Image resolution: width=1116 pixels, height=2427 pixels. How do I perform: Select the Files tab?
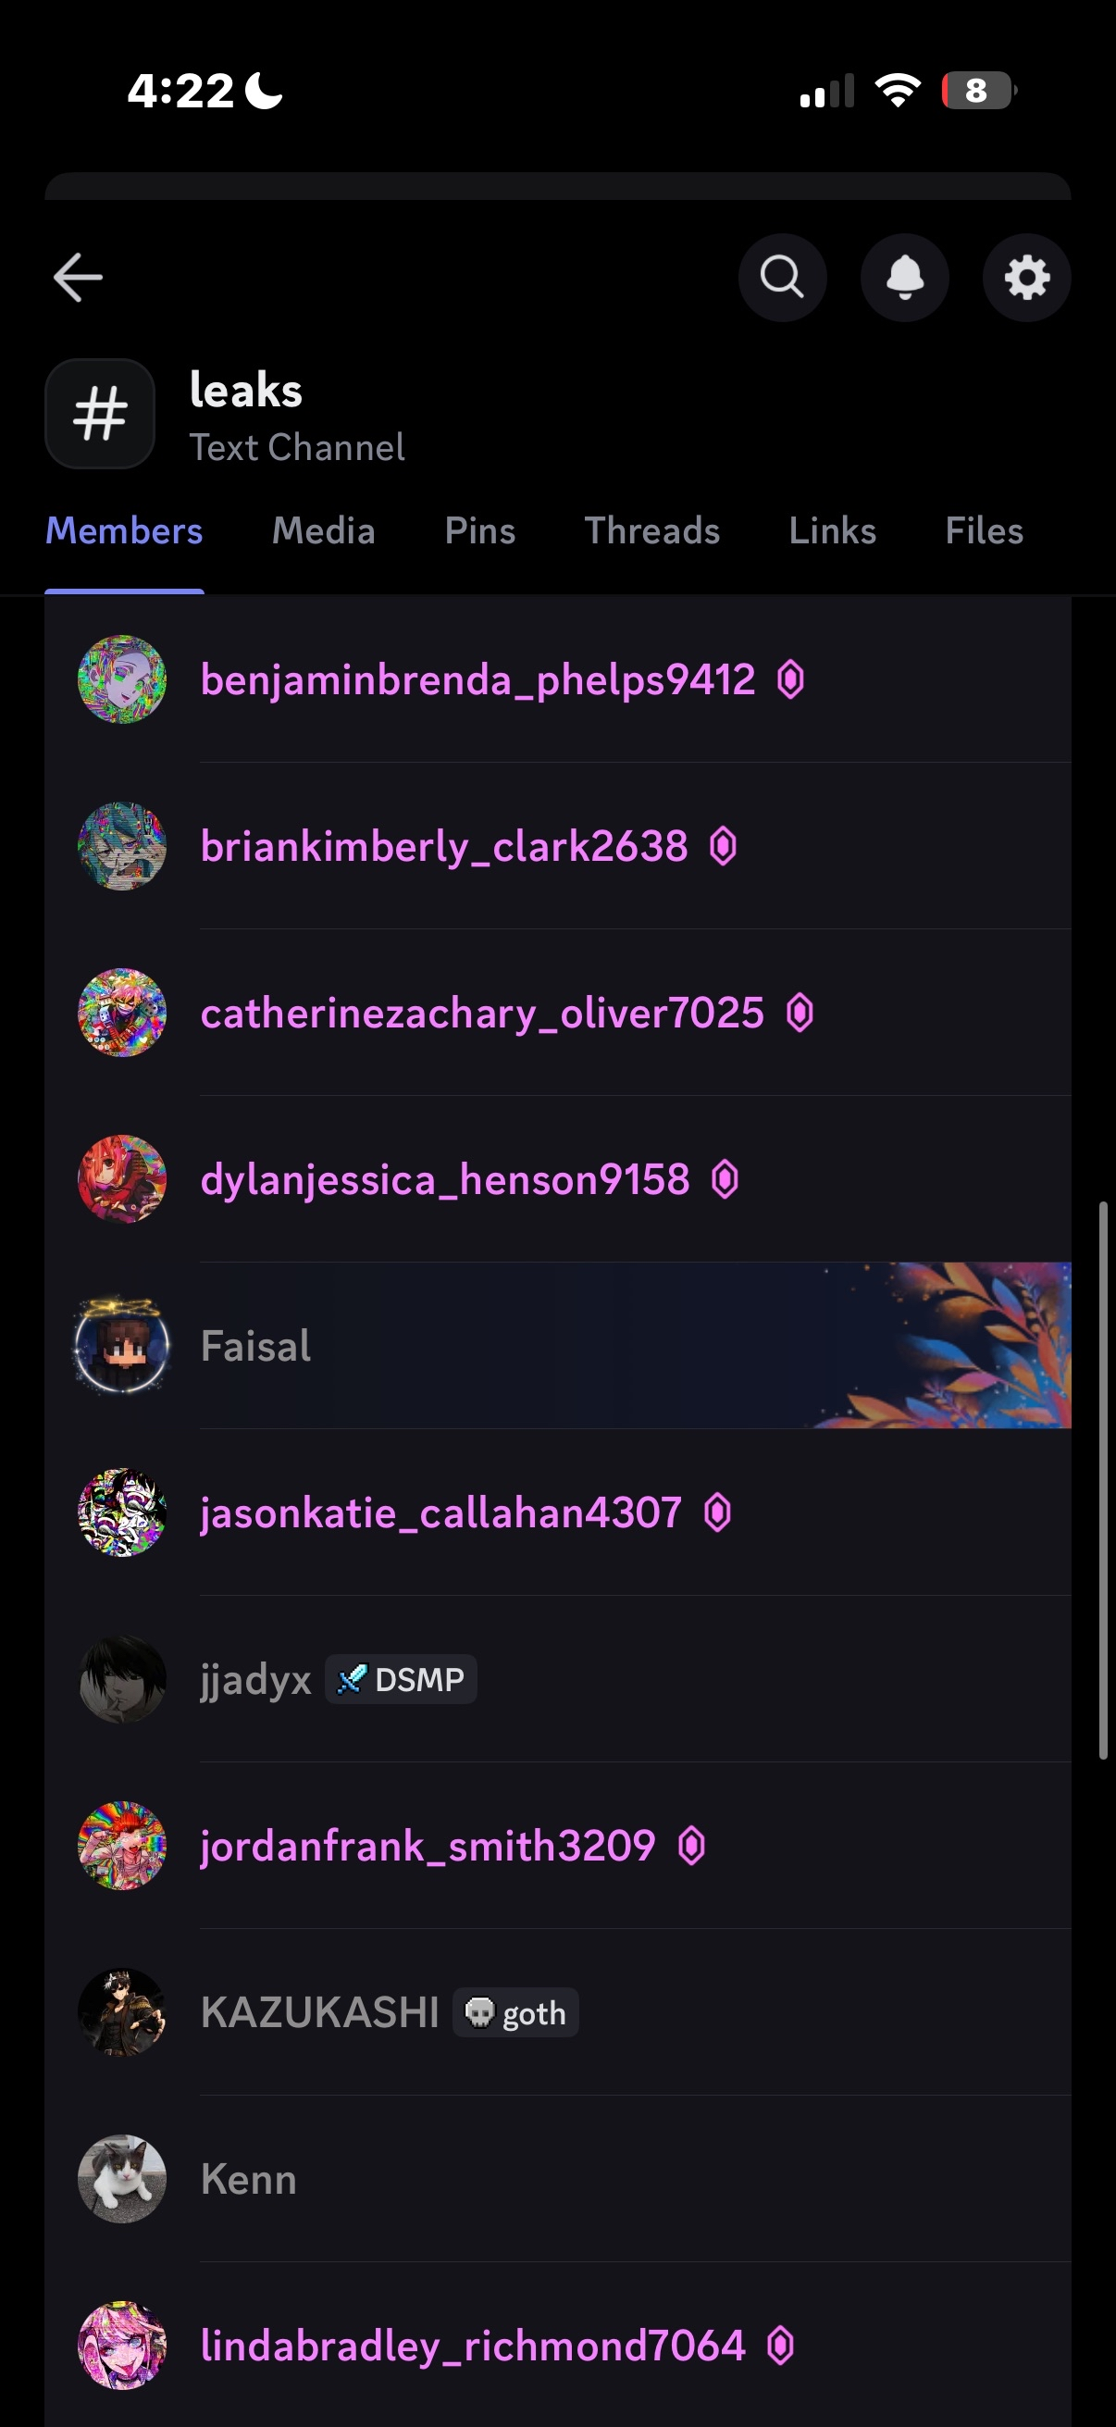(x=985, y=530)
